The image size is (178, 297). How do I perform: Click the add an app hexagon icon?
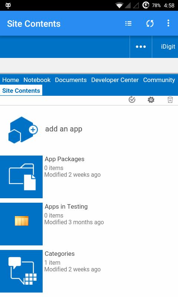tap(23, 130)
